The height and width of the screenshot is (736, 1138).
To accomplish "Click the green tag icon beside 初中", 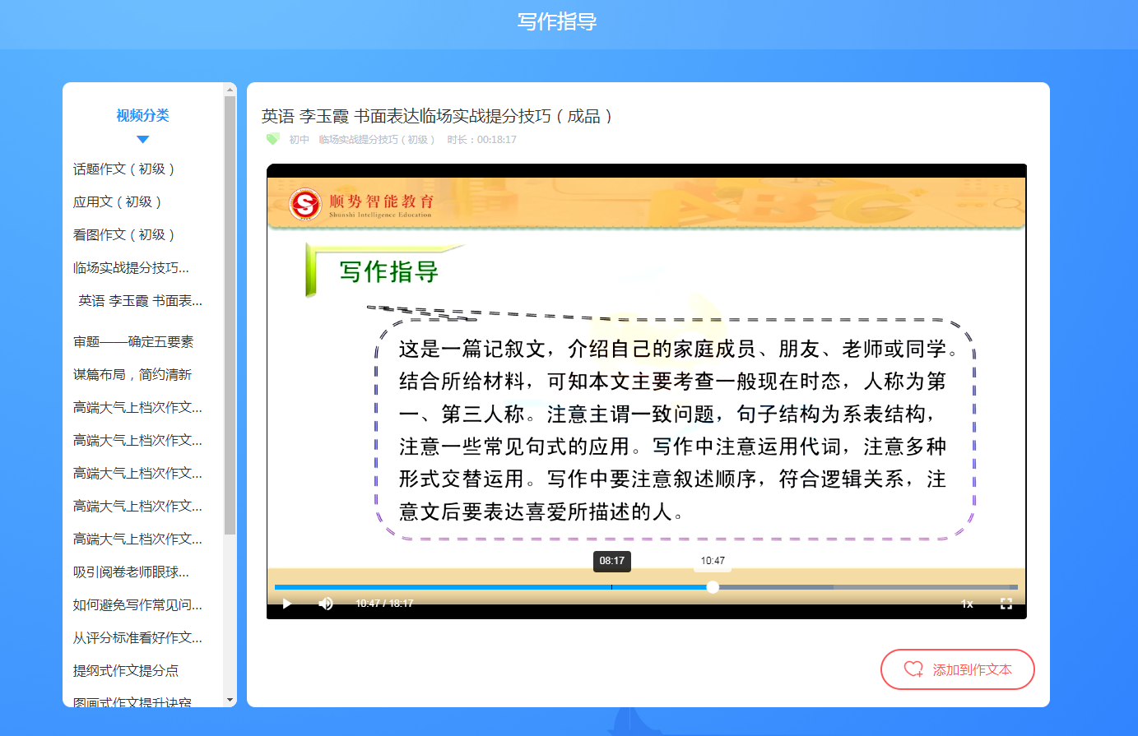I will [x=272, y=139].
